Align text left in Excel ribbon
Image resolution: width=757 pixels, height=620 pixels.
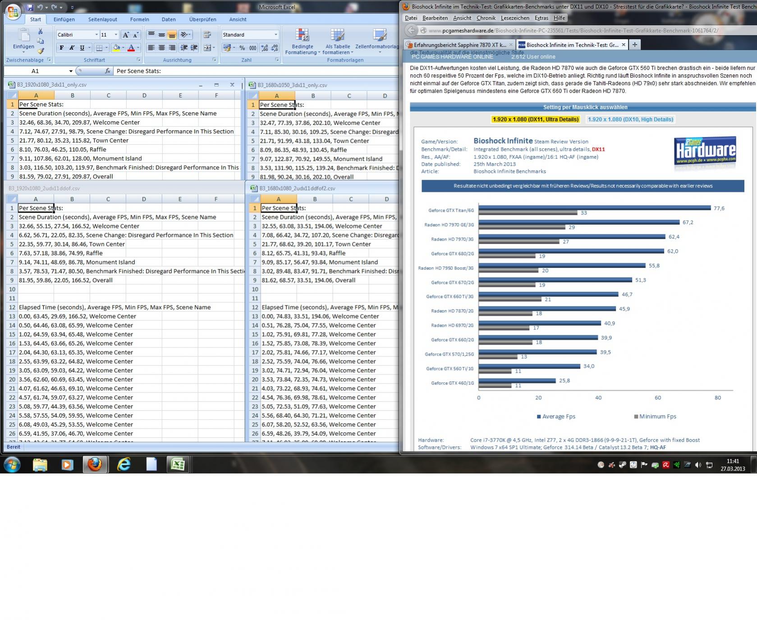coord(151,47)
